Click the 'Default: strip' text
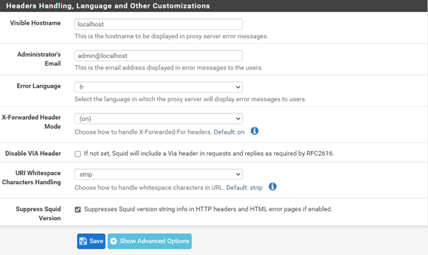Viewport: 428px width, 255px height. coord(244,188)
